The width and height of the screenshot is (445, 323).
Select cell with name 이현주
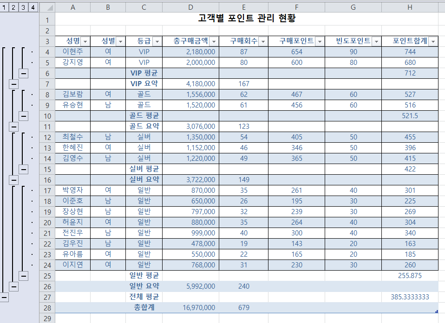click(72, 52)
